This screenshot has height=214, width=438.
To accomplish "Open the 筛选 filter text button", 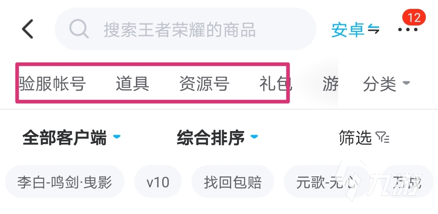I will tap(355, 138).
